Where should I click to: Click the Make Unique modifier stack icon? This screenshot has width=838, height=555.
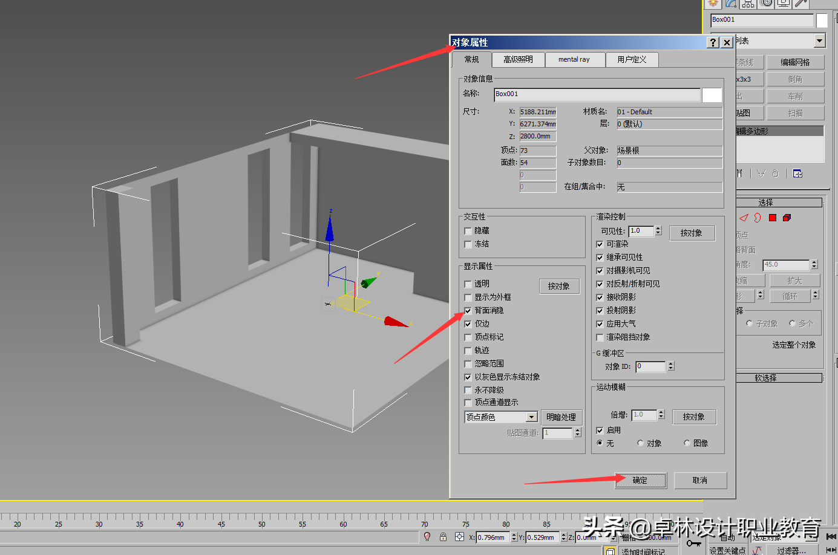[x=761, y=174]
